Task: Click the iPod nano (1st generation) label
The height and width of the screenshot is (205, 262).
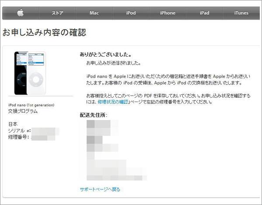Action: (31, 105)
